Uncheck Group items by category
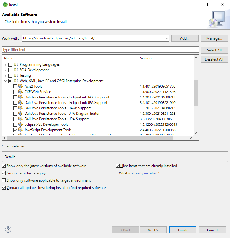230x238 pixels. coord(4,173)
